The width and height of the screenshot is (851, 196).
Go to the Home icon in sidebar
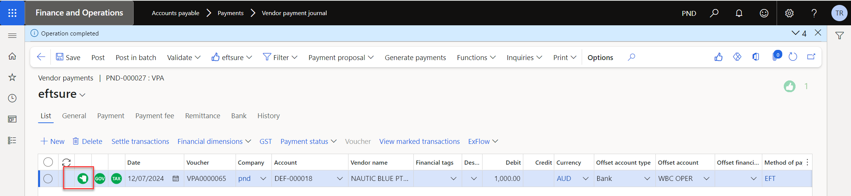pyautogui.click(x=12, y=56)
